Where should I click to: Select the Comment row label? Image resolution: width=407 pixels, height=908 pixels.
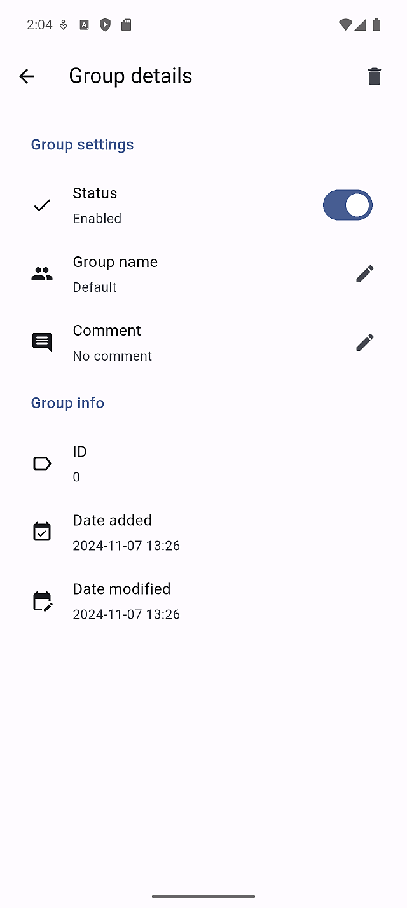107,331
